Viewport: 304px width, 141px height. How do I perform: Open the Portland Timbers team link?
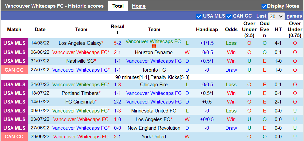(x=80, y=93)
